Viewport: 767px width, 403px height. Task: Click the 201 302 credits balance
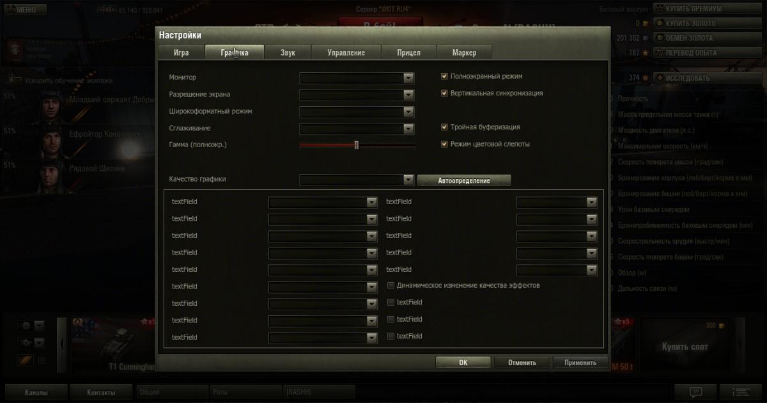[628, 38]
